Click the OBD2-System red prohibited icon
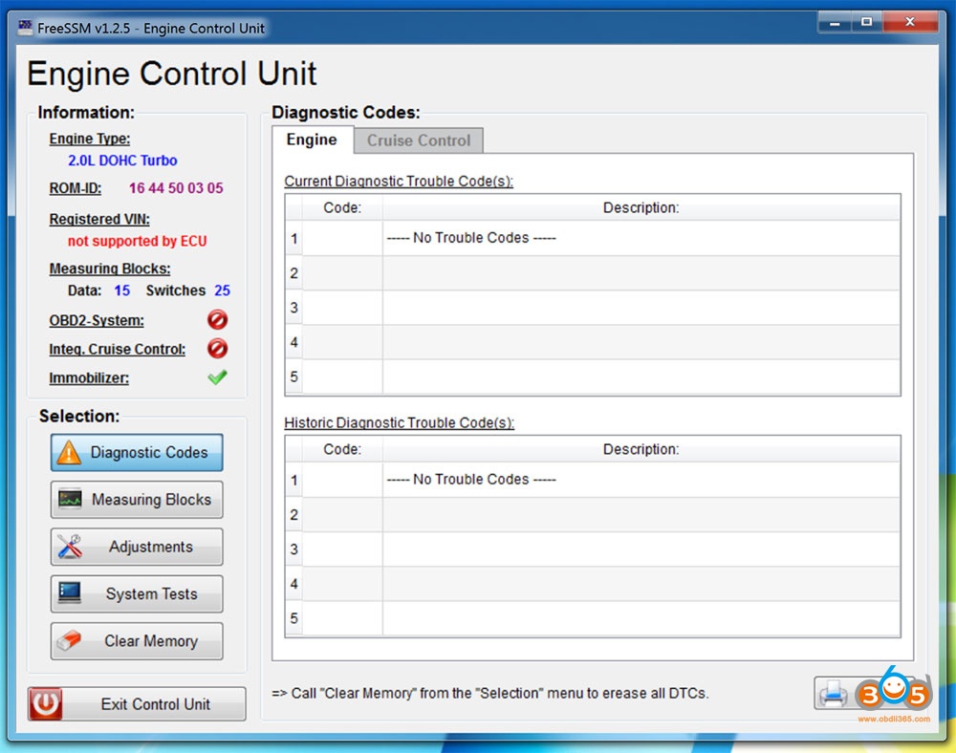The height and width of the screenshot is (753, 956). coord(217,320)
